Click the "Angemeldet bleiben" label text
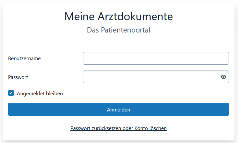This screenshot has width=239, height=143. point(40,94)
